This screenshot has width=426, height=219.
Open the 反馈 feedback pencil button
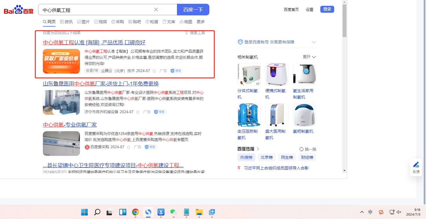pyautogui.click(x=416, y=167)
